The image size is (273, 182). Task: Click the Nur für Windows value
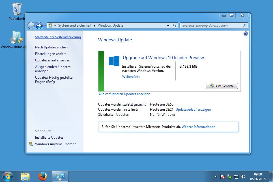163,115
